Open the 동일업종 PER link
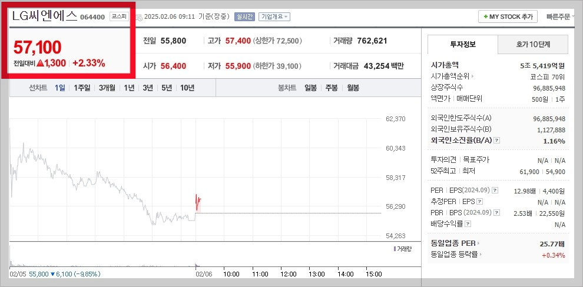The image size is (583, 287). point(453,243)
